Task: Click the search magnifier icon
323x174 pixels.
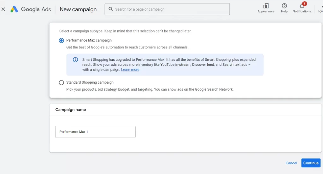Action: click(x=111, y=9)
